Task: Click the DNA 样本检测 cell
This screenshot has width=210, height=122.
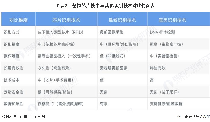Action: (162, 32)
